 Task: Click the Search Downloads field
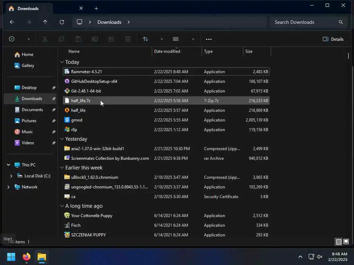[308, 22]
